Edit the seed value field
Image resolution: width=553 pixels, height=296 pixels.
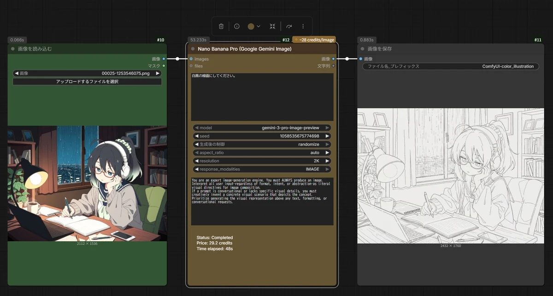[x=262, y=136]
